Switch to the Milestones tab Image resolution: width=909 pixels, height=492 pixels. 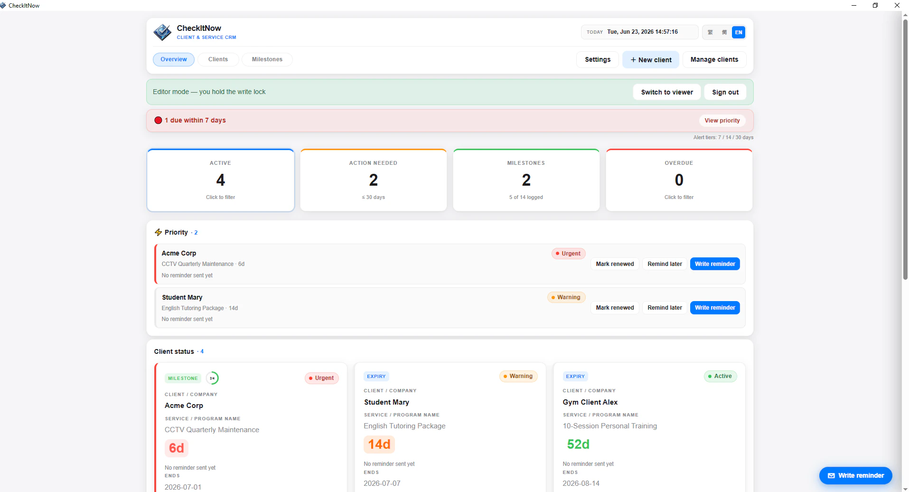[267, 59]
